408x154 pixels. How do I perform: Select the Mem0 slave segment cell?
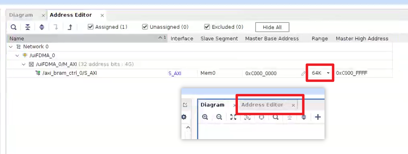pos(208,73)
